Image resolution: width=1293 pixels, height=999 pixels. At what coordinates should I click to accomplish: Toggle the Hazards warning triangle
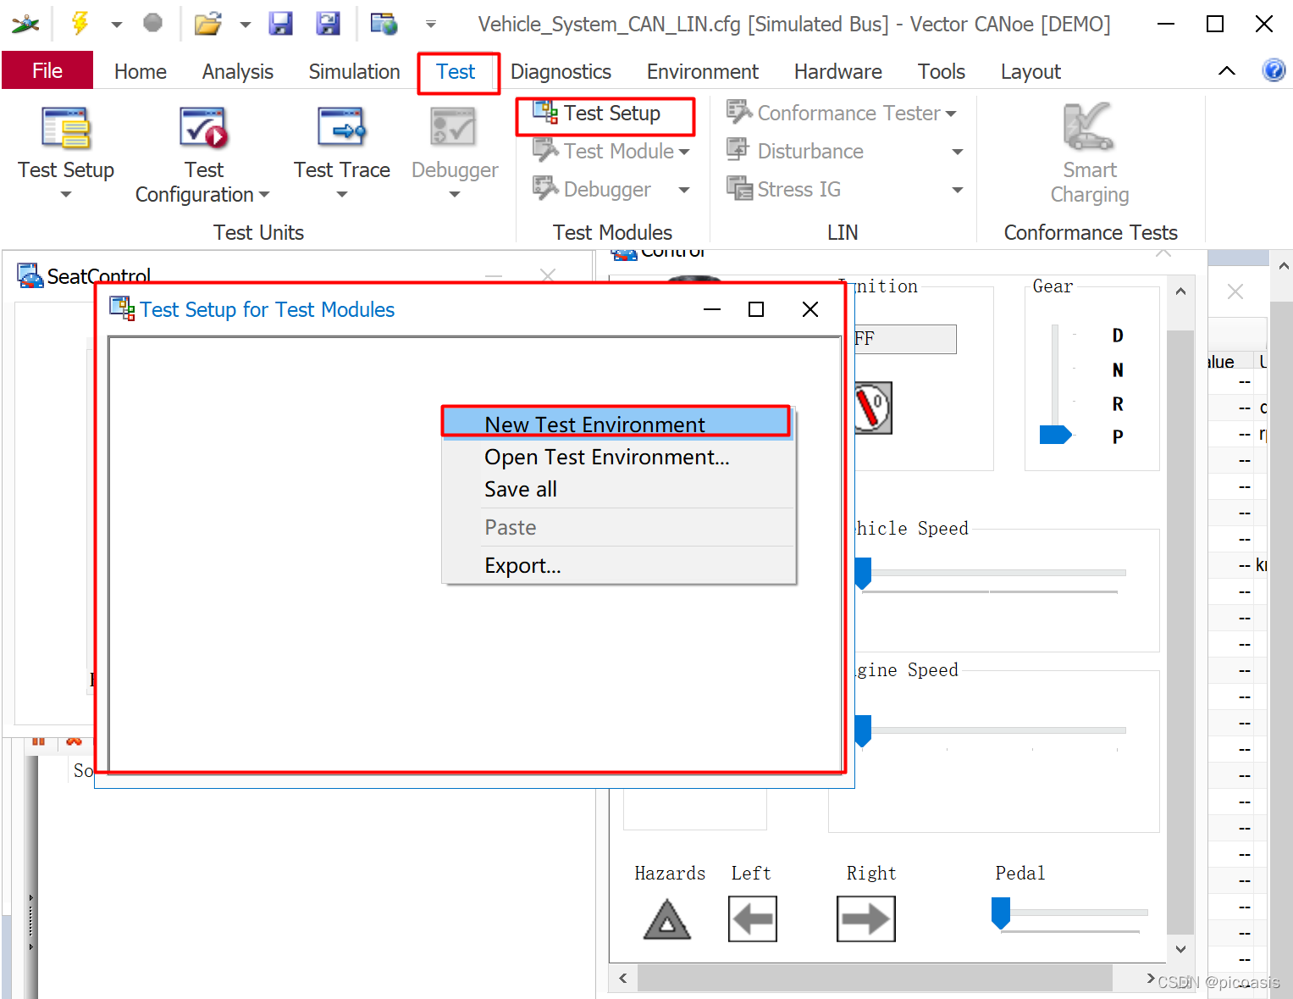click(667, 919)
